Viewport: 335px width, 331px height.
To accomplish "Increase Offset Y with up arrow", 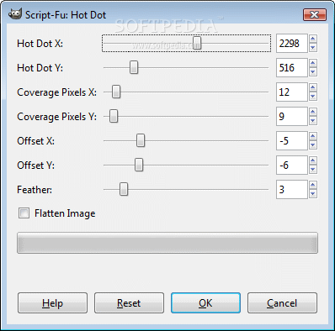I will 313,160.
